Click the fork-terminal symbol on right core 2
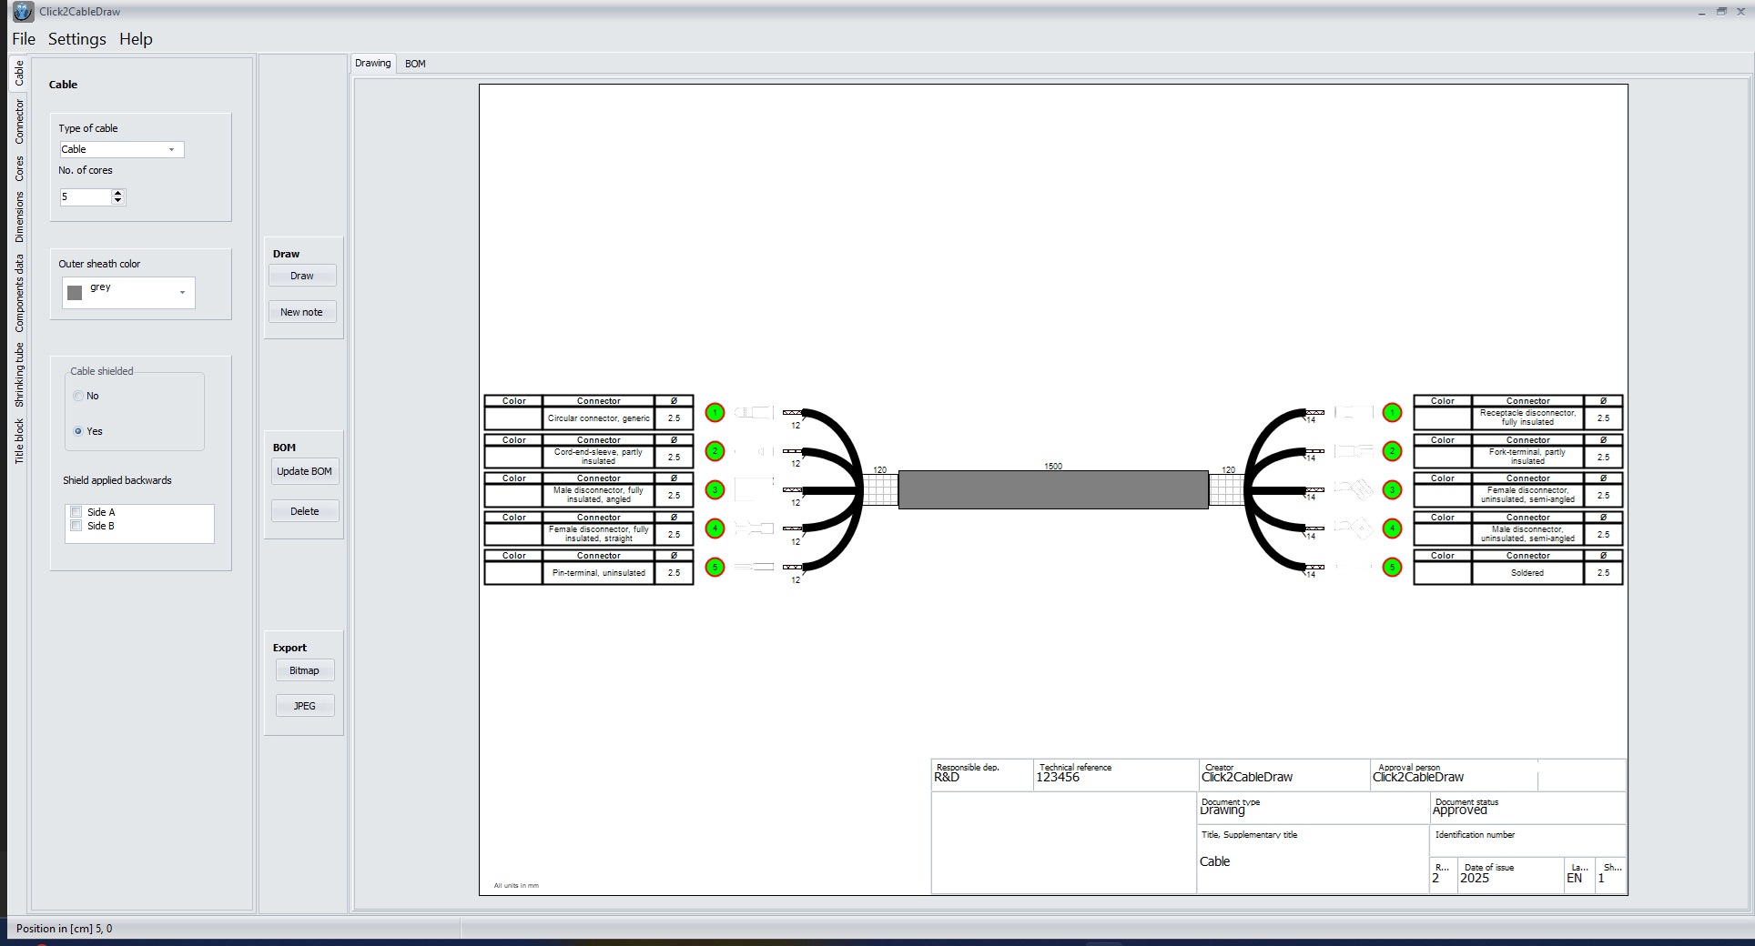The height and width of the screenshot is (946, 1755). click(x=1354, y=451)
